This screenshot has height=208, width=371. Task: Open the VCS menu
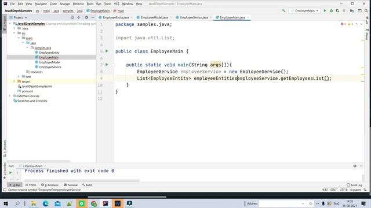click(x=117, y=4)
